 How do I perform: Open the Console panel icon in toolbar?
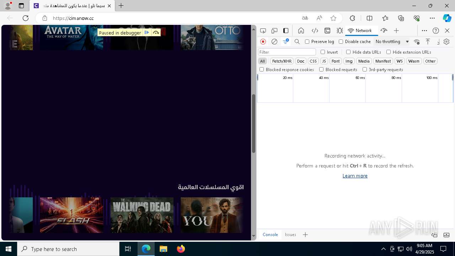[x=327, y=31]
